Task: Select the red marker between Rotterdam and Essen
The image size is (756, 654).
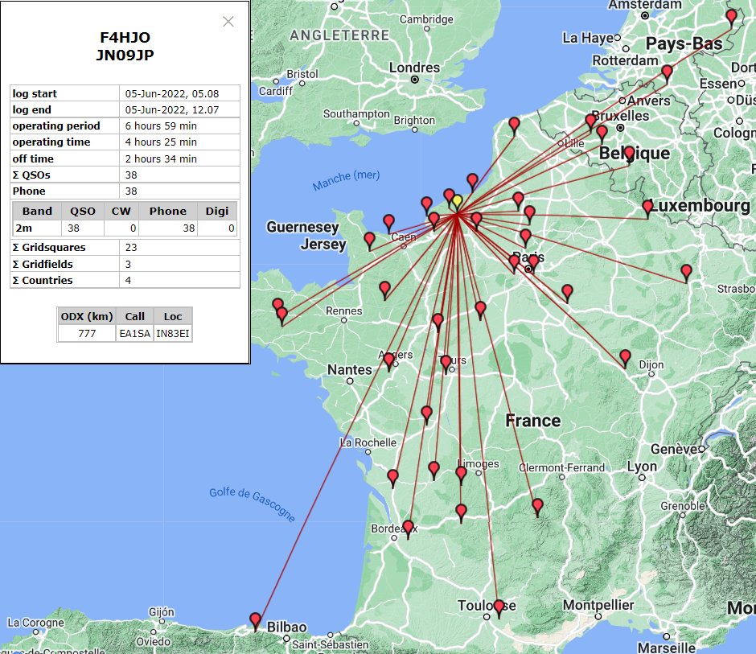Action: click(x=668, y=74)
